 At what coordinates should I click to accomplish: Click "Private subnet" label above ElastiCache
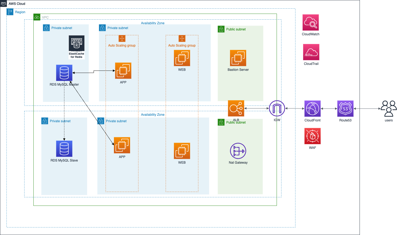[x=62, y=28]
